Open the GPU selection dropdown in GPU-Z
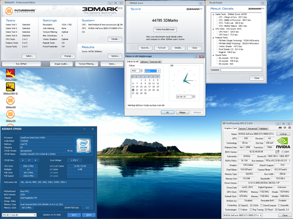Image resolution: width=293 pixels, height=219 pixels. tap(242, 215)
